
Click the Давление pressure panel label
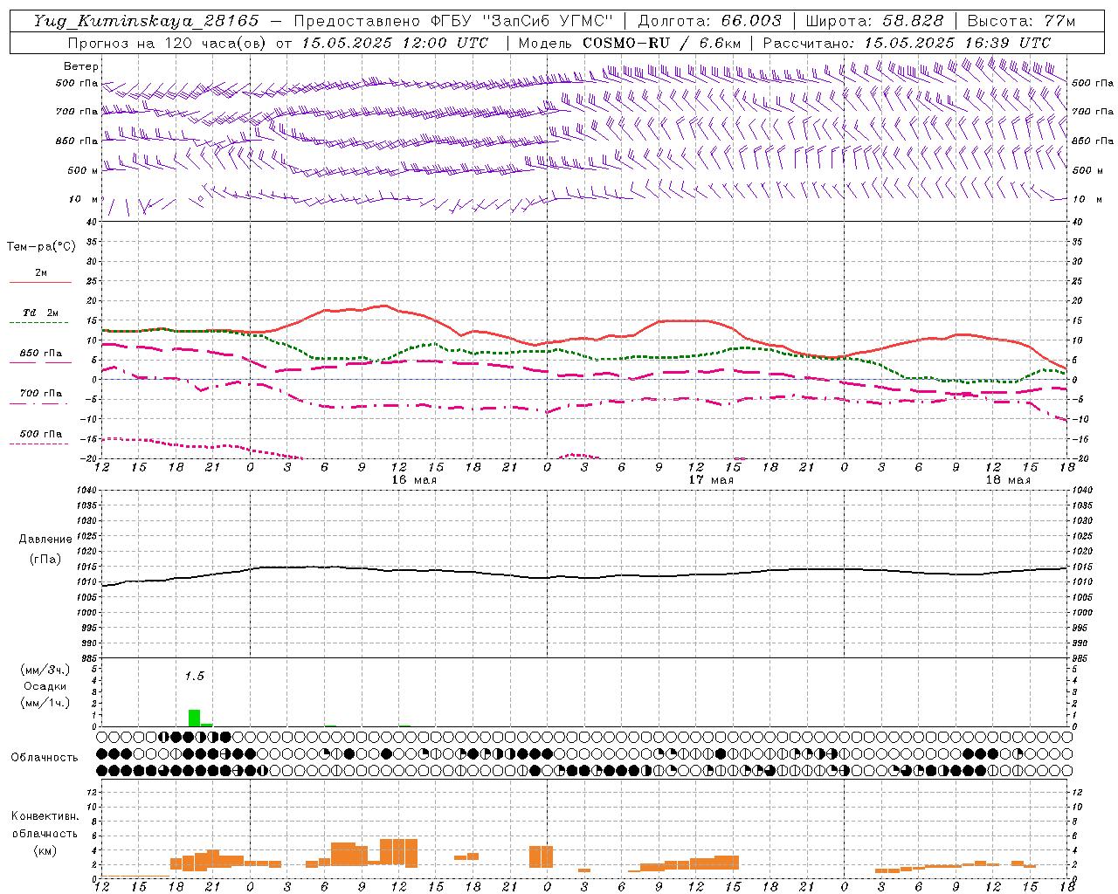pyautogui.click(x=45, y=540)
